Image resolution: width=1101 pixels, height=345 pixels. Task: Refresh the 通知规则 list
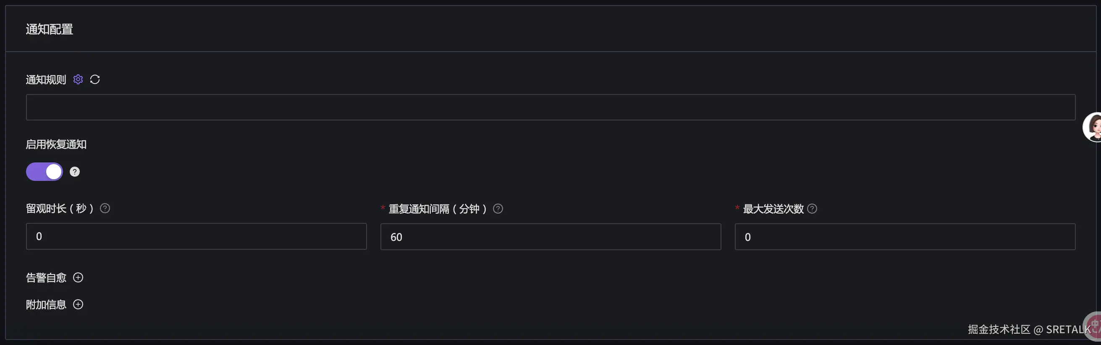(x=95, y=79)
